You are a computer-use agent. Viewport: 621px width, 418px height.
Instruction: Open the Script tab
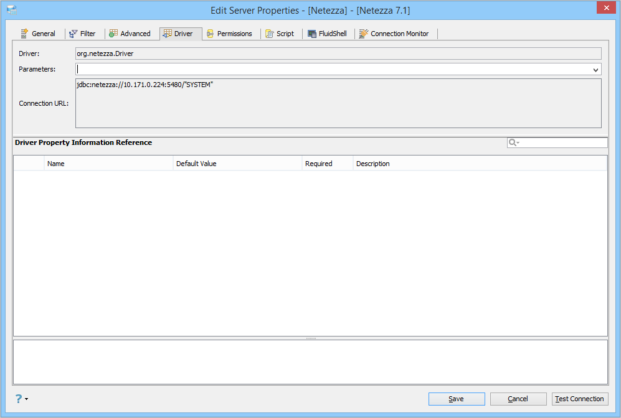(x=280, y=34)
